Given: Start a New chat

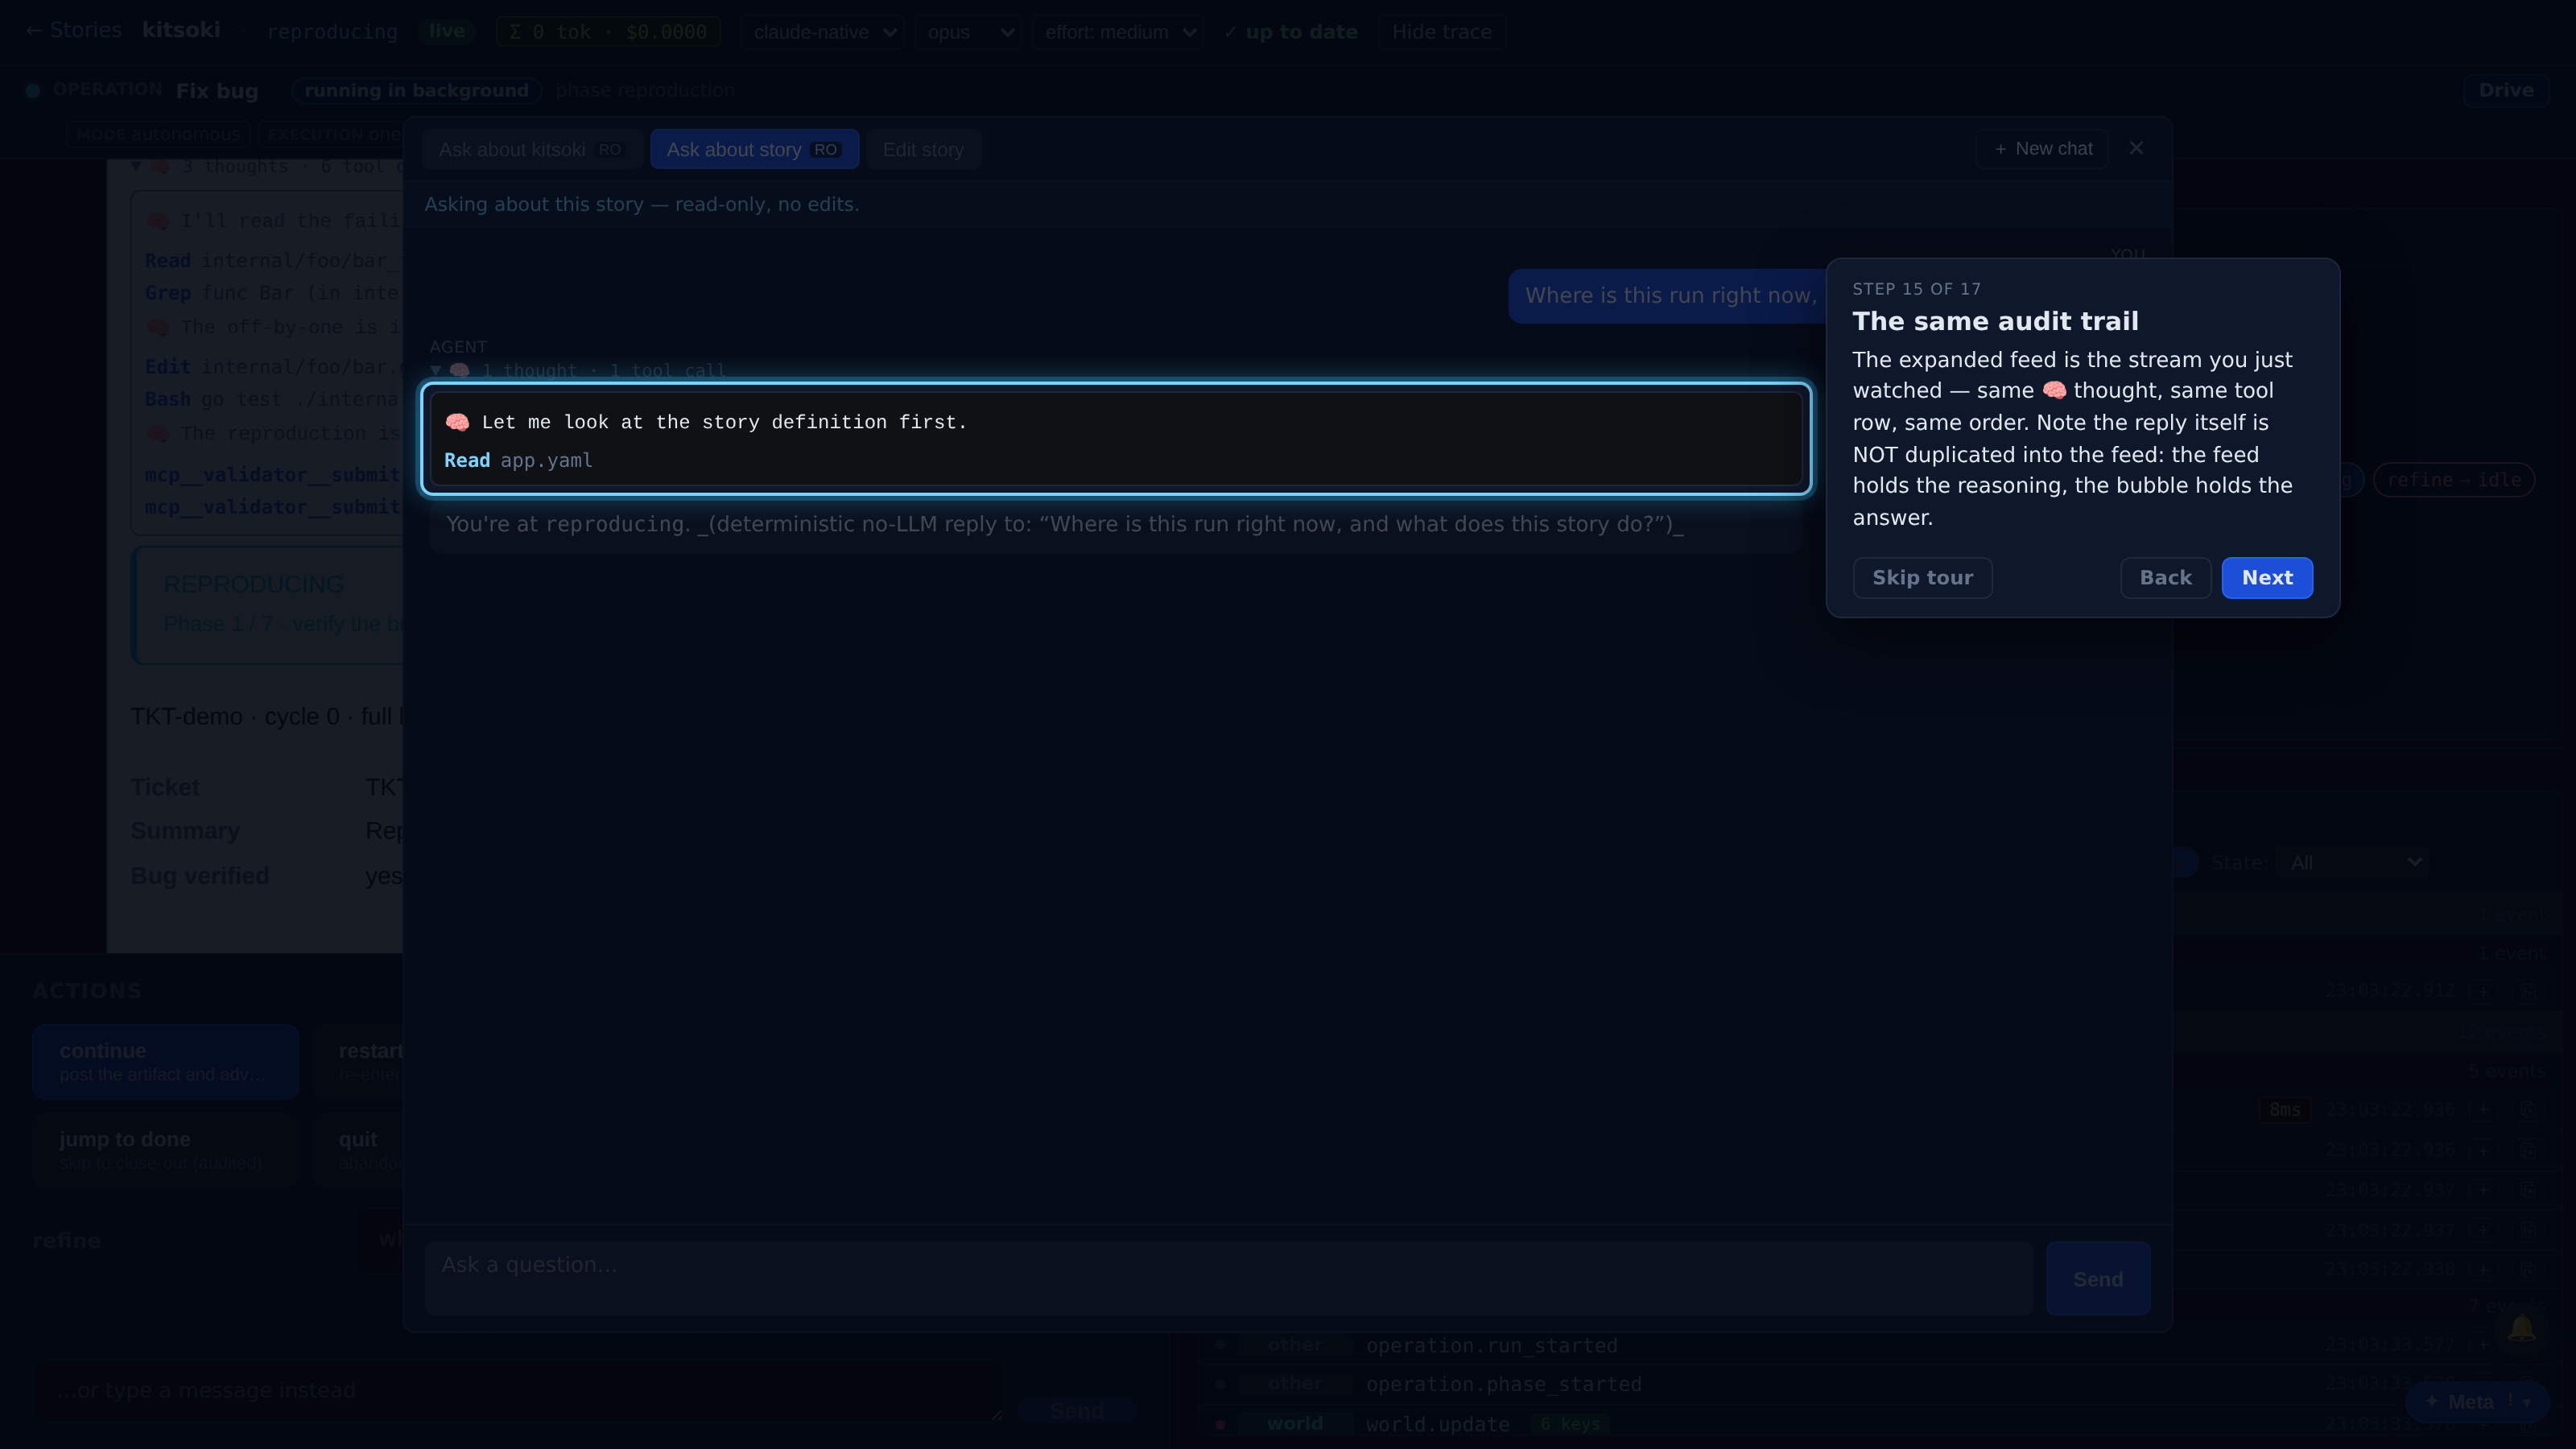Looking at the screenshot, I should coord(2042,148).
